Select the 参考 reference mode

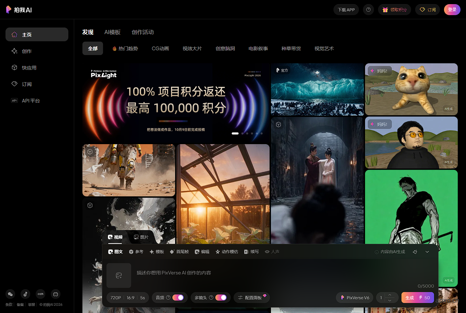pos(136,252)
